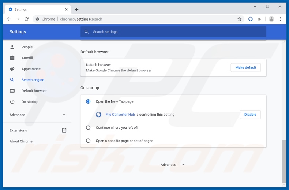Click the Make default button
Viewport: 289px width, 190px height.
click(245, 68)
